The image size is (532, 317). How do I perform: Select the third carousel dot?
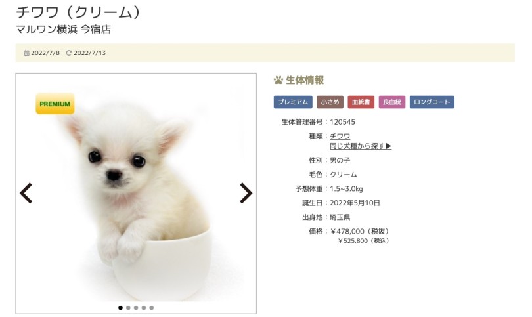pos(136,308)
